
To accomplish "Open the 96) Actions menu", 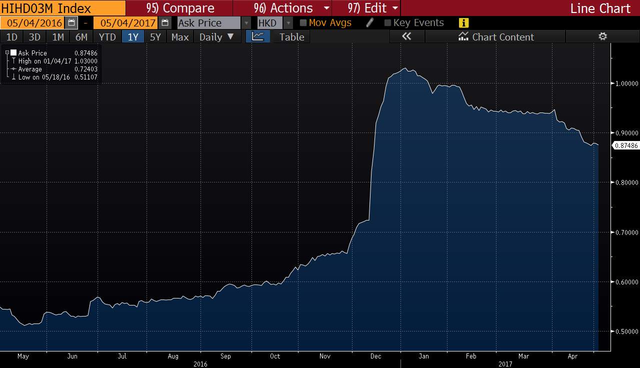I will pos(283,8).
